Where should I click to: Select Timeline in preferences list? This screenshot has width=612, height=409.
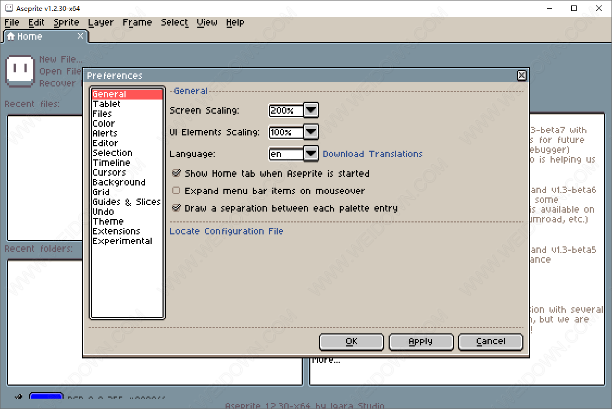coord(127,163)
